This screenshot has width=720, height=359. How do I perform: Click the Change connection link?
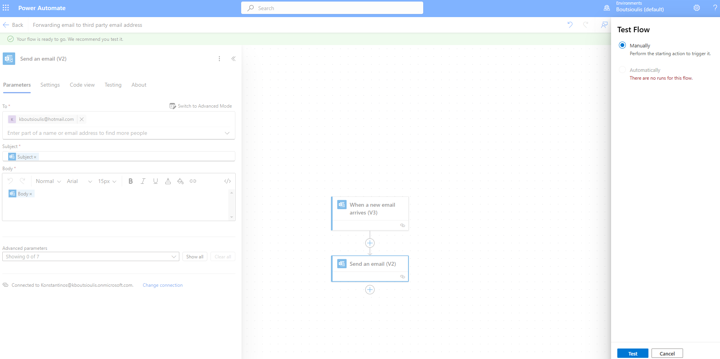click(x=163, y=285)
